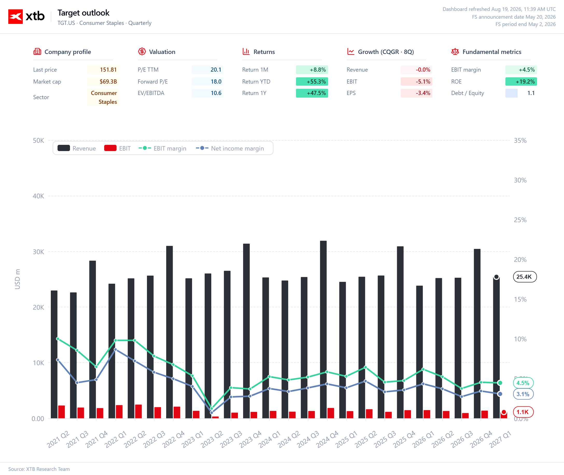Image resolution: width=564 pixels, height=475 pixels.
Task: Click the TGT.US · Consumer Staples · Quarterly subtitle
Action: pyautogui.click(x=104, y=23)
